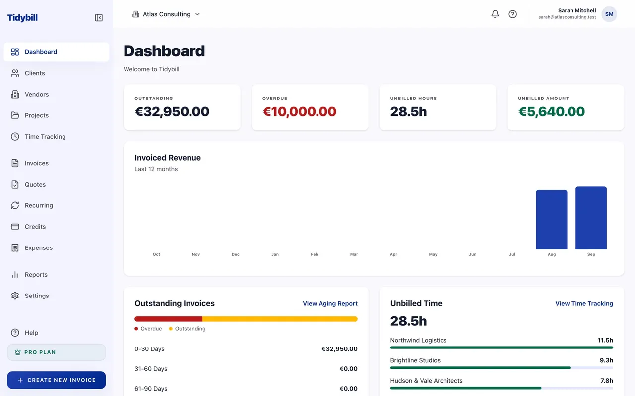
Task: Click the Invoices document icon
Action: point(15,163)
